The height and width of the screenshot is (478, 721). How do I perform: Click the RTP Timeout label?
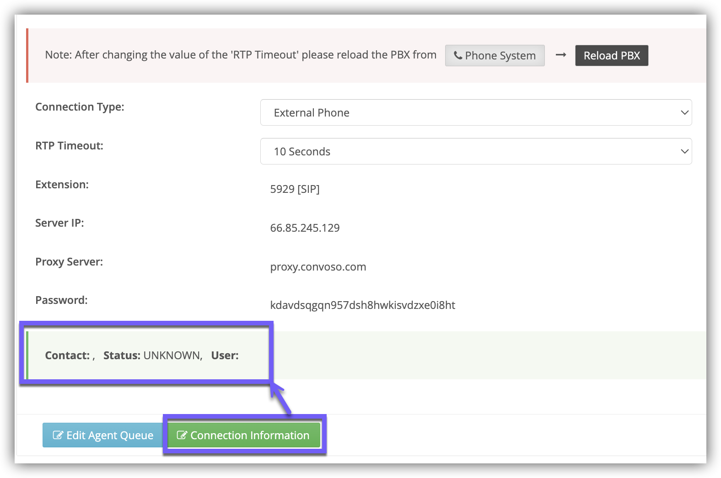pos(69,146)
